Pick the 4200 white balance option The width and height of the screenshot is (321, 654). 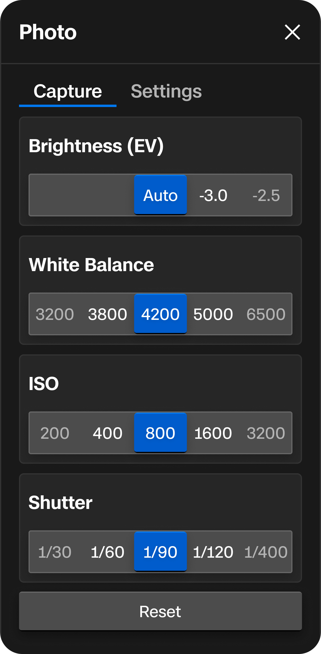160,314
